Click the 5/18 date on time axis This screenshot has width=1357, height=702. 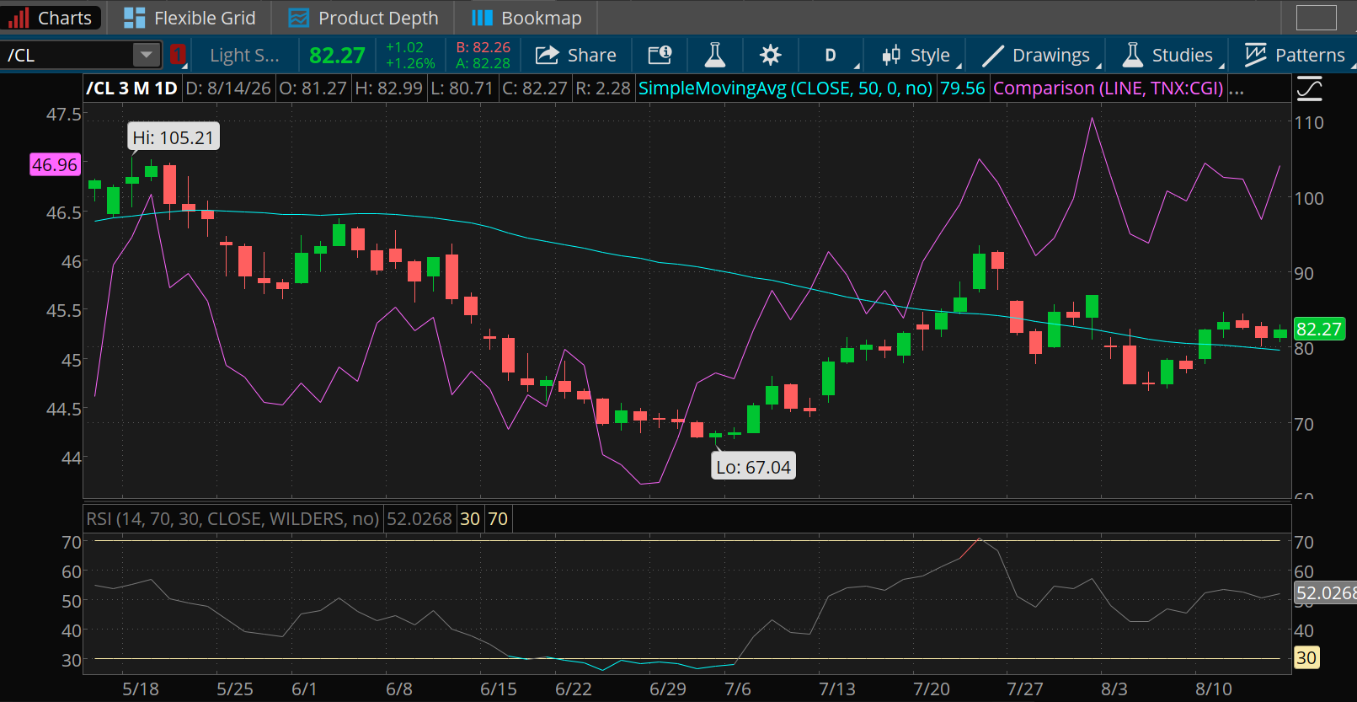pos(141,689)
